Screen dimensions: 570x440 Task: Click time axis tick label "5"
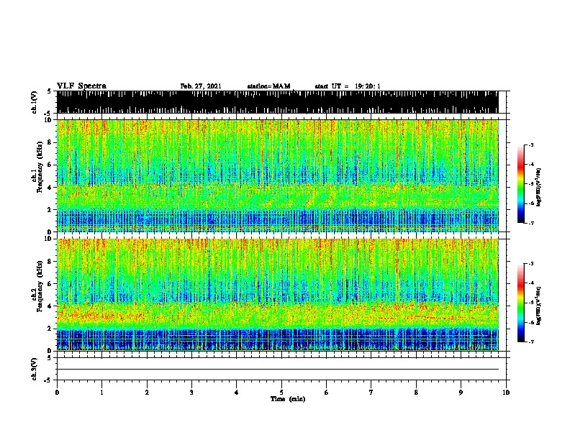click(281, 393)
